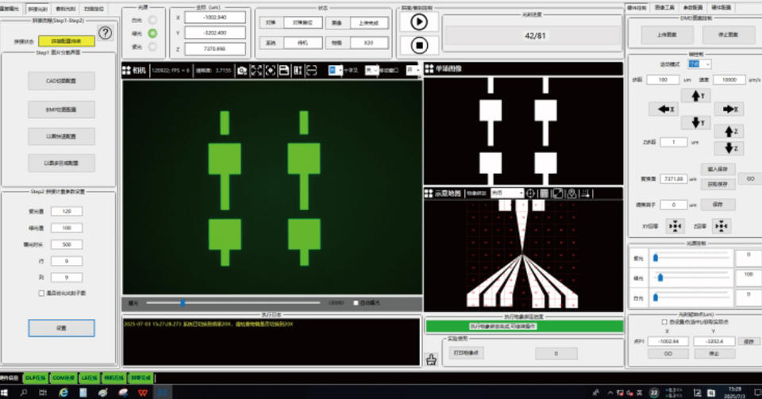Switch to the Parameter Config tab on right
Viewport: 762px width, 399px height.
click(x=694, y=7)
